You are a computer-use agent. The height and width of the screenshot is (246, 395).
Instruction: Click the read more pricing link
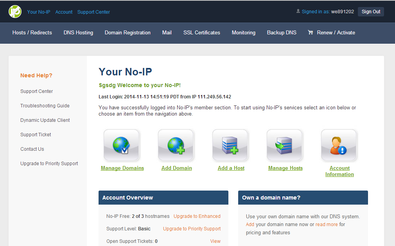point(327,225)
